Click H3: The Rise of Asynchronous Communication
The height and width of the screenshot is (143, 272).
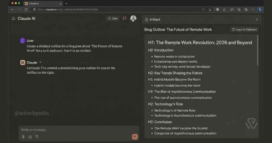[182, 92]
